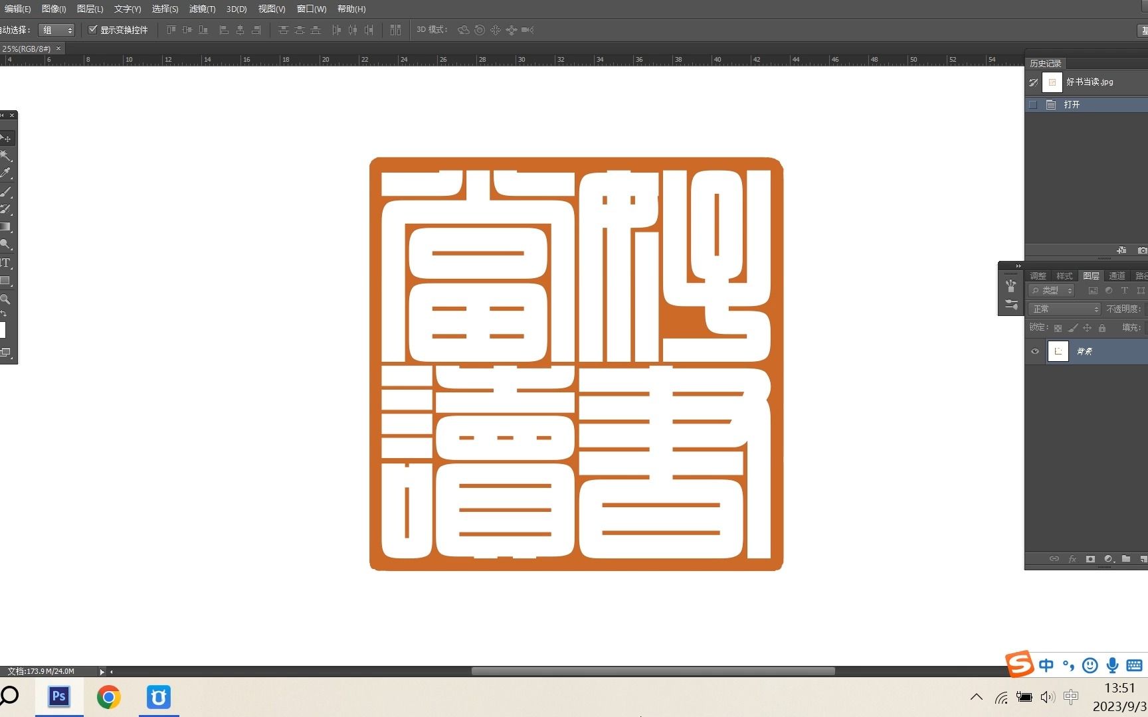
Task: Click the align right edges icon
Action: (x=256, y=30)
